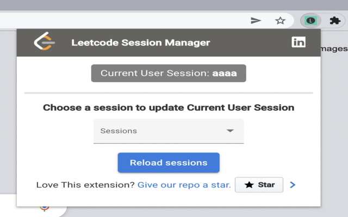The image size is (348, 217).
Task: Click the map pin icon at the bottom left
Action: tap(45, 207)
